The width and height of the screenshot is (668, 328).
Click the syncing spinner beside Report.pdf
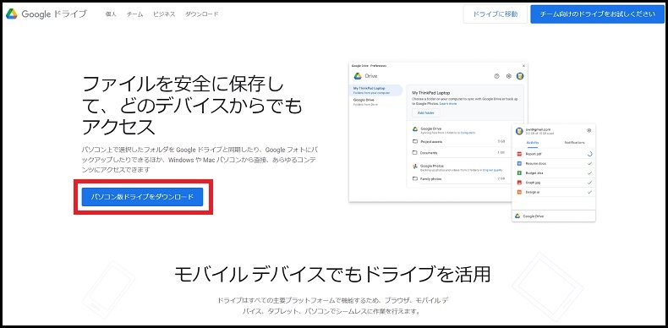[x=590, y=153]
